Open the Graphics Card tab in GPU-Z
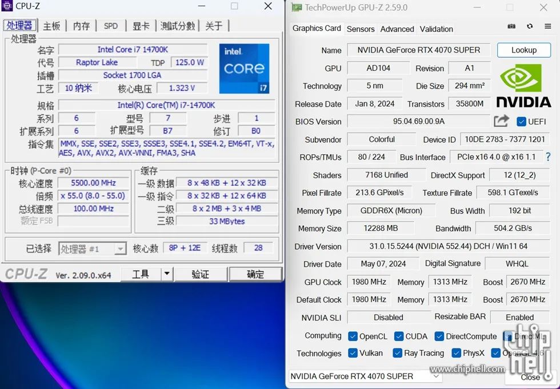The image size is (560, 389). (317, 28)
